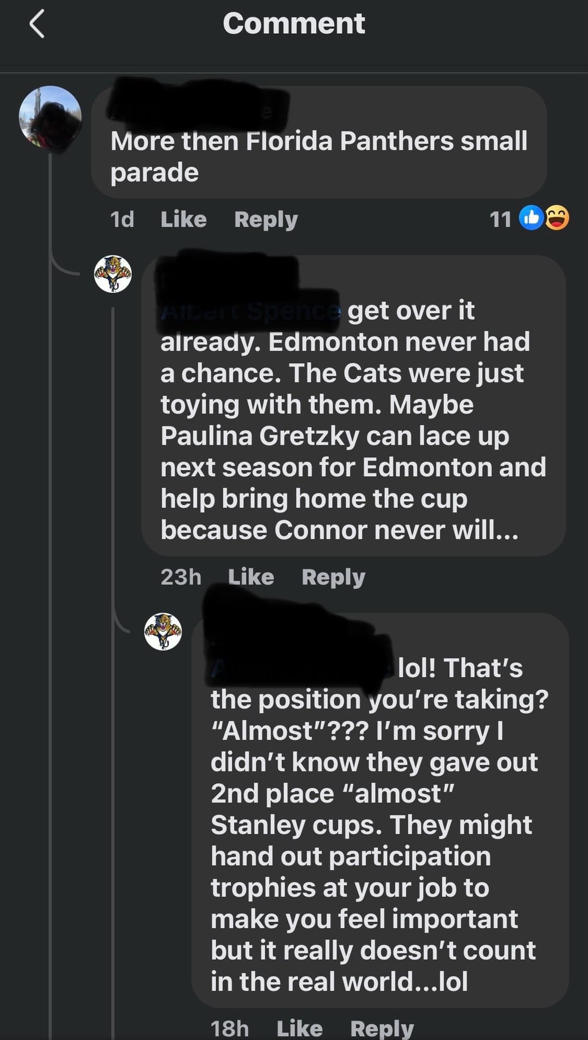Click the 1d timestamp on the top comment

[x=122, y=219]
